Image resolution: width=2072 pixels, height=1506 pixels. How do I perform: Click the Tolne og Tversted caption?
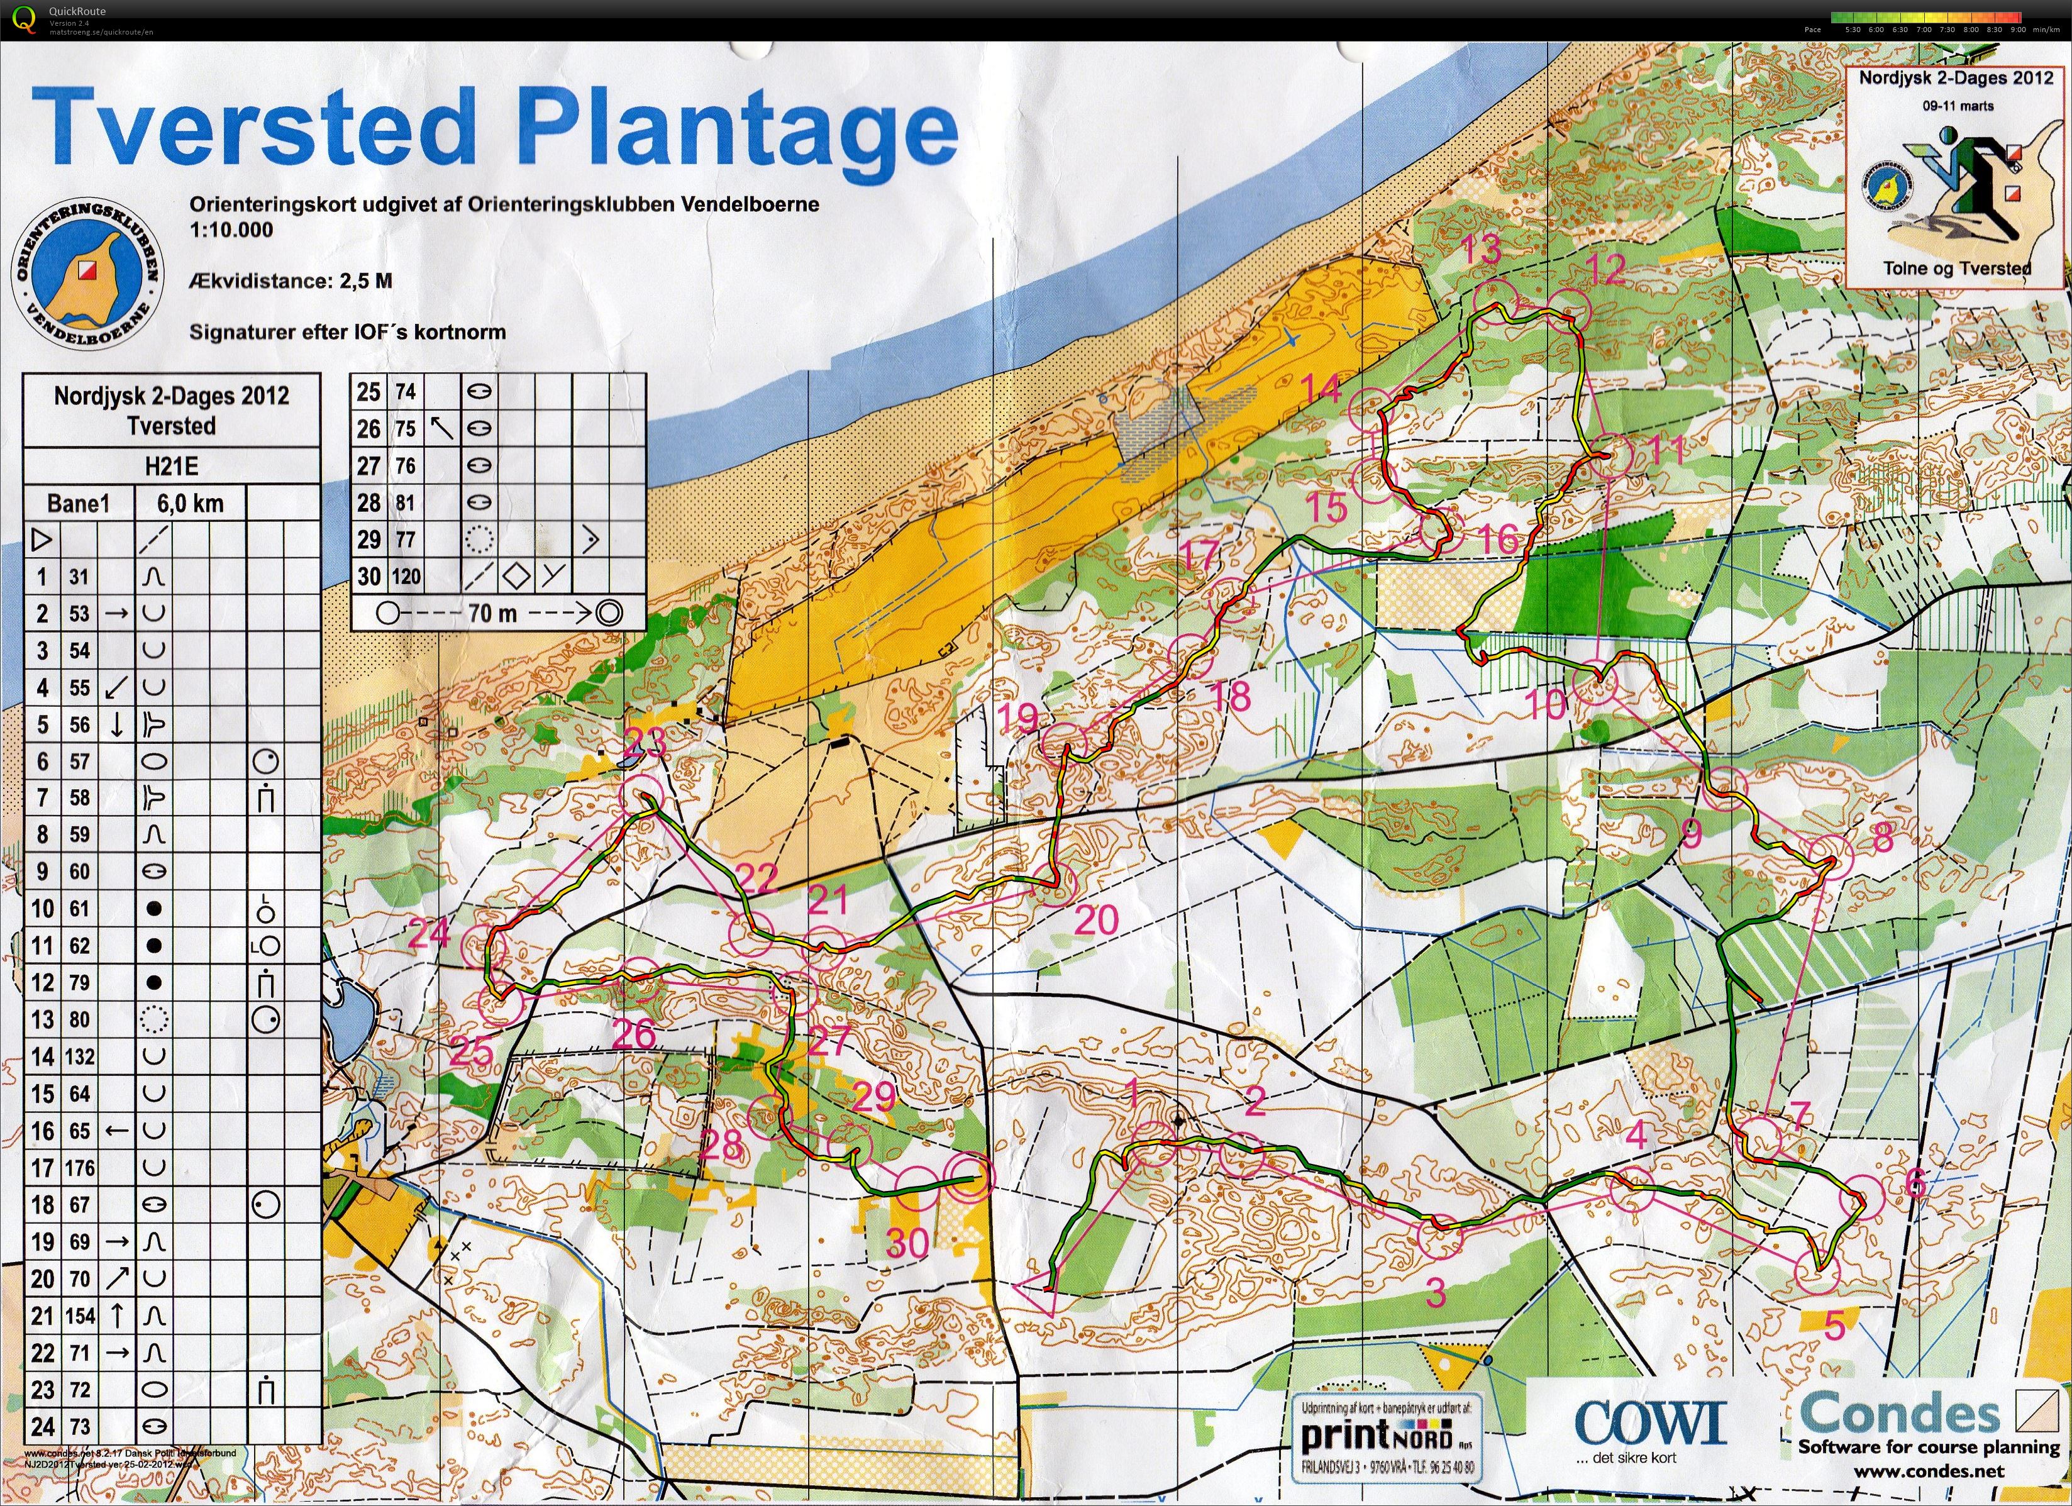(x=1957, y=269)
